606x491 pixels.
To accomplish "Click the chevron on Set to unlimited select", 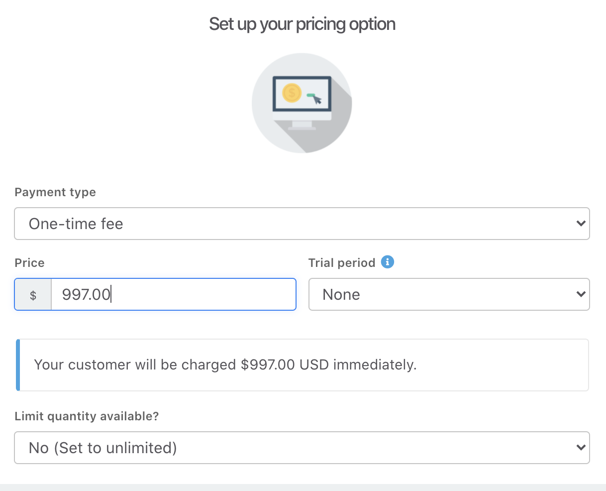I will coord(580,448).
